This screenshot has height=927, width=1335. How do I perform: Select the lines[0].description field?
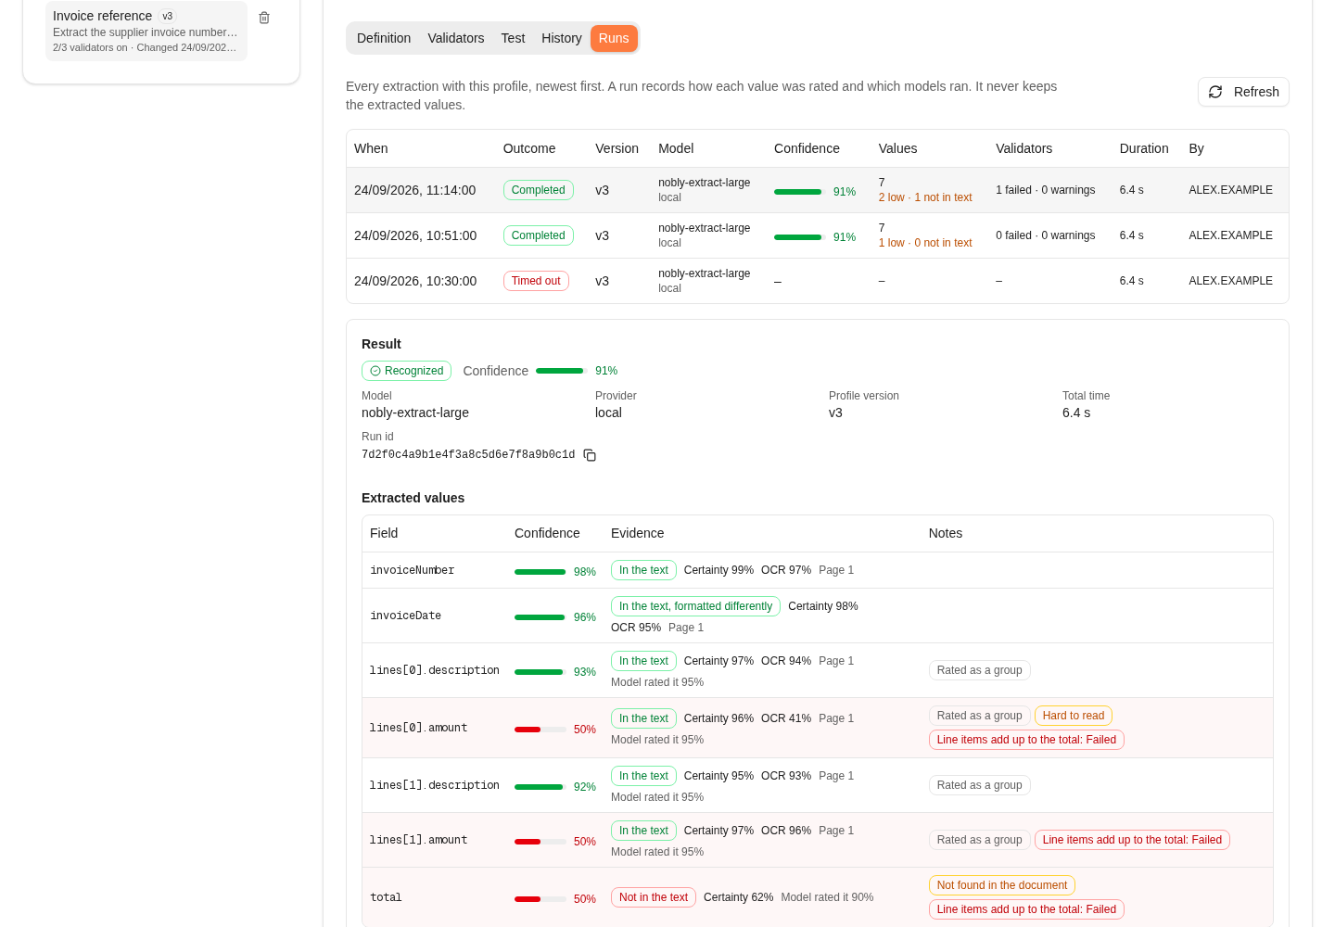pyautogui.click(x=434, y=670)
